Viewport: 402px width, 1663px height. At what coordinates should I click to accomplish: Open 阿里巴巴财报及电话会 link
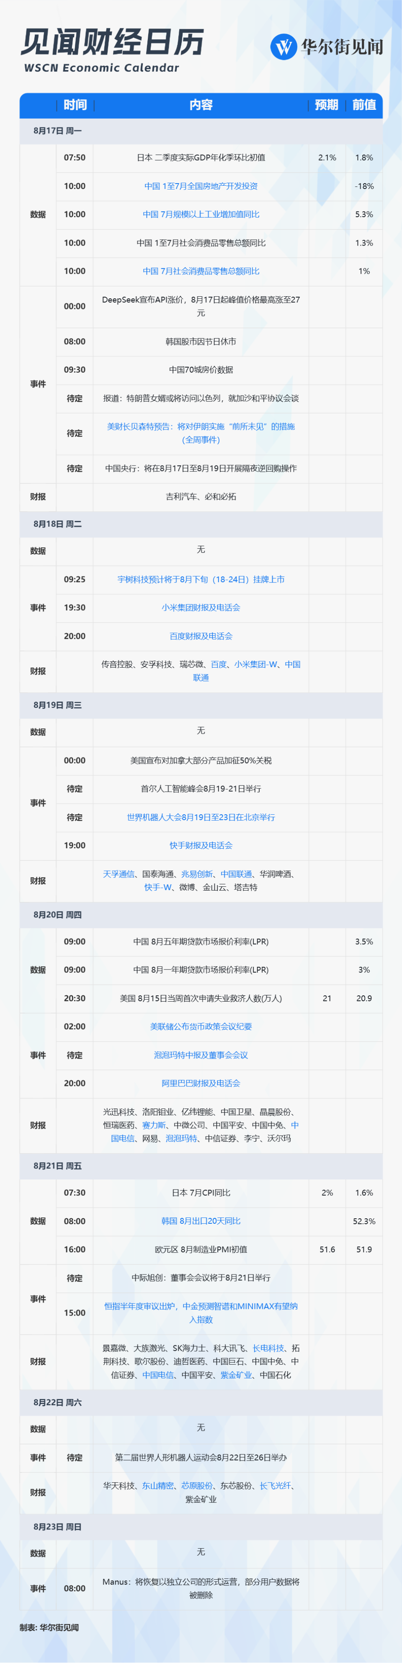(201, 1083)
